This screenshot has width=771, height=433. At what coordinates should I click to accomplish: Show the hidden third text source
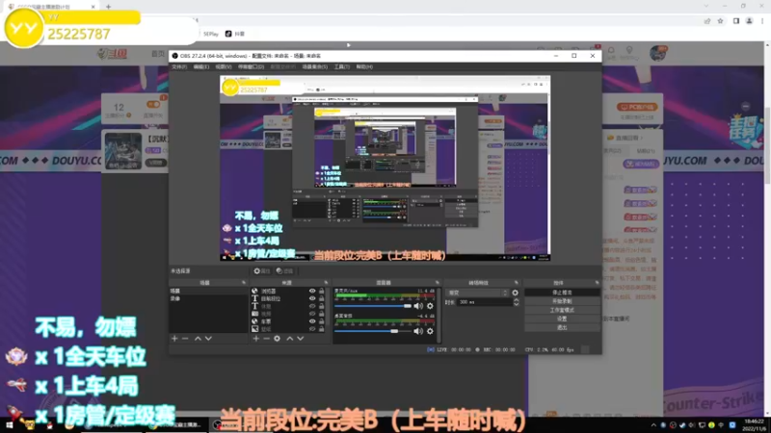tap(312, 306)
